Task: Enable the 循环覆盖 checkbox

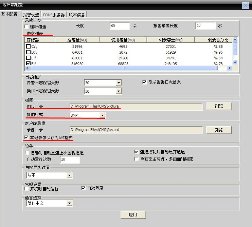Action: tap(26, 26)
